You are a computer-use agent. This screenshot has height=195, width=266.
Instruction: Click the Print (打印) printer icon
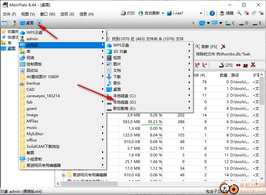(123, 13)
